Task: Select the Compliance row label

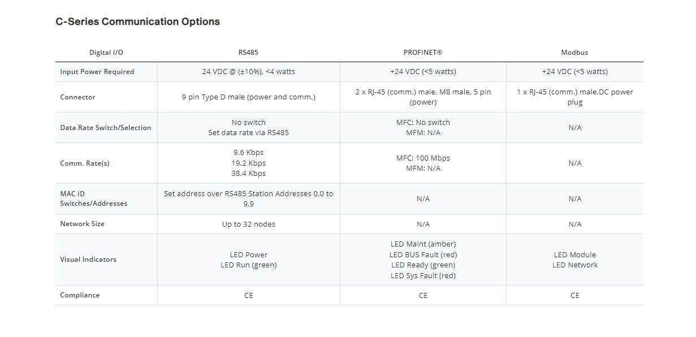Action: pyautogui.click(x=80, y=295)
